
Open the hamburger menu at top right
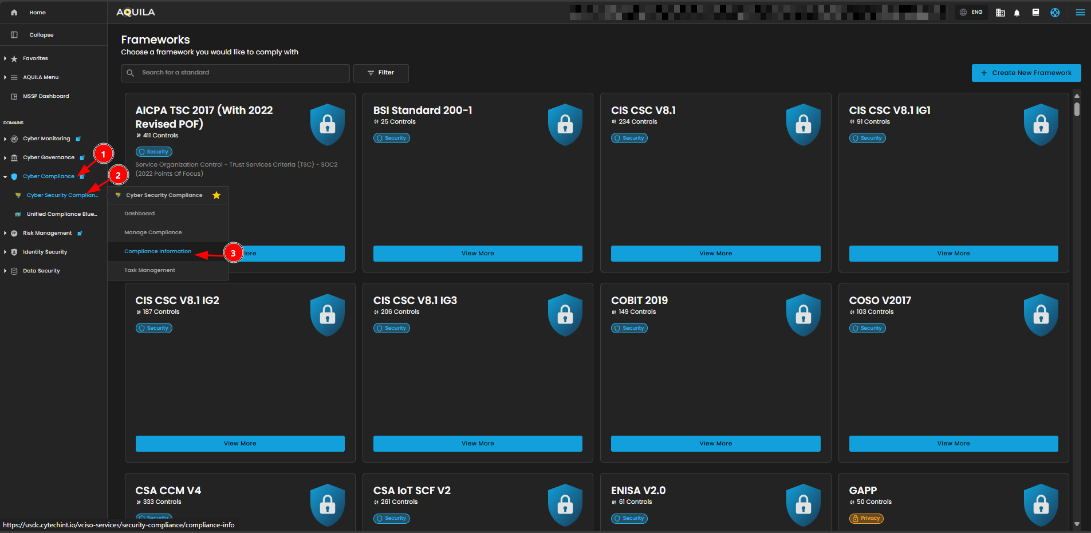click(1080, 13)
